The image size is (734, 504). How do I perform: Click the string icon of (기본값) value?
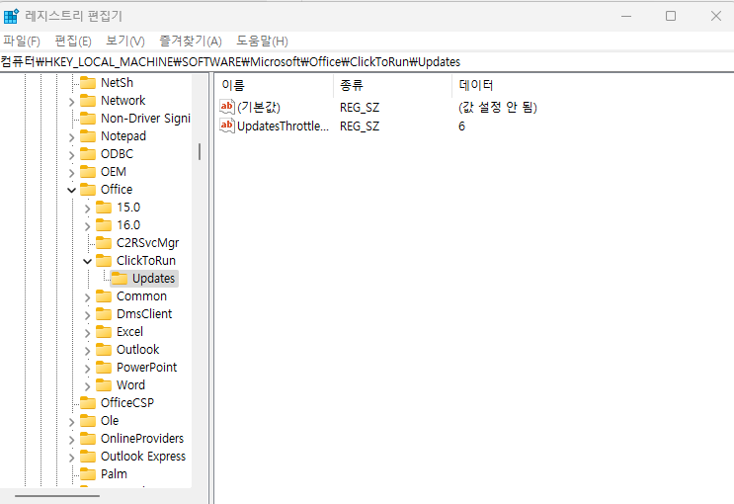point(227,107)
